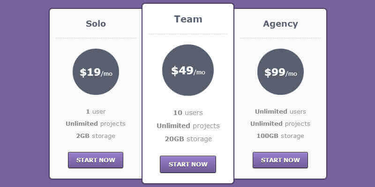Image resolution: width=375 pixels, height=187 pixels.
Task: Select the Solo plan heading
Action: [x=96, y=24]
